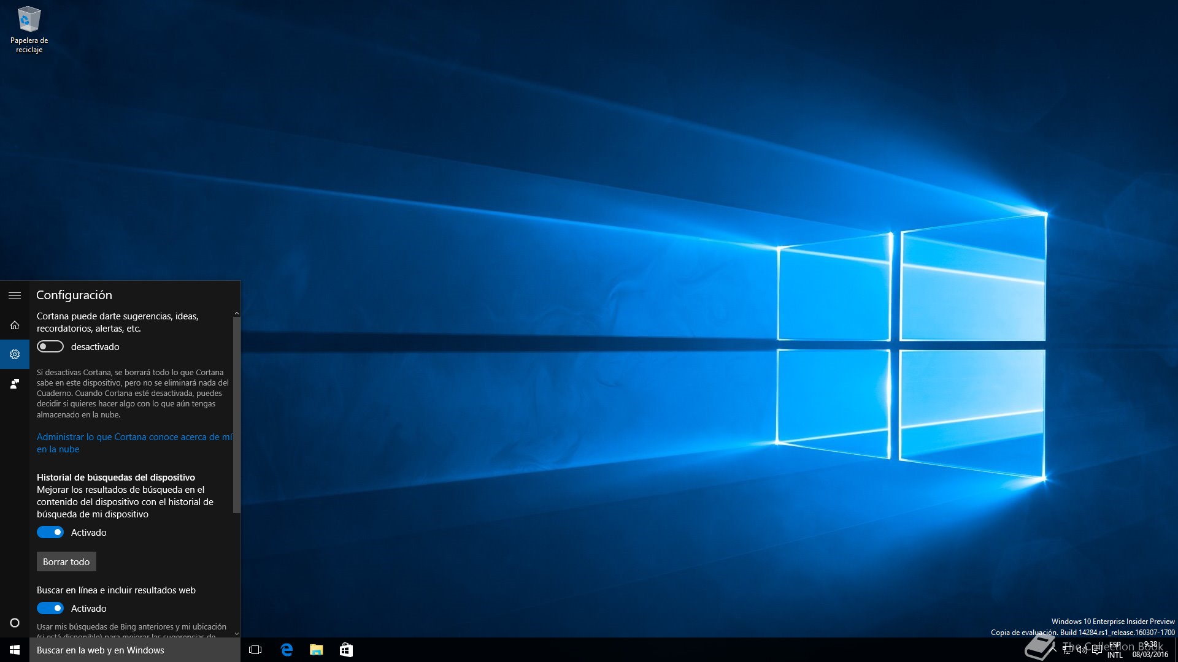Click the Cortana circle icon

[x=15, y=623]
